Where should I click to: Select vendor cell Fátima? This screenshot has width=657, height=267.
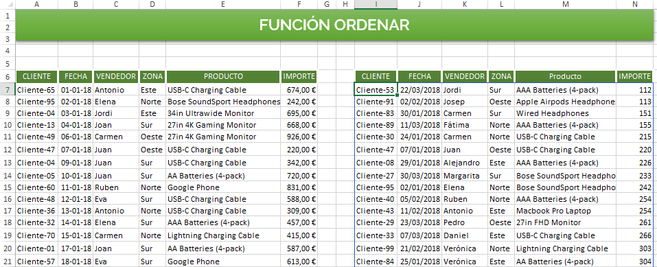[x=465, y=125]
